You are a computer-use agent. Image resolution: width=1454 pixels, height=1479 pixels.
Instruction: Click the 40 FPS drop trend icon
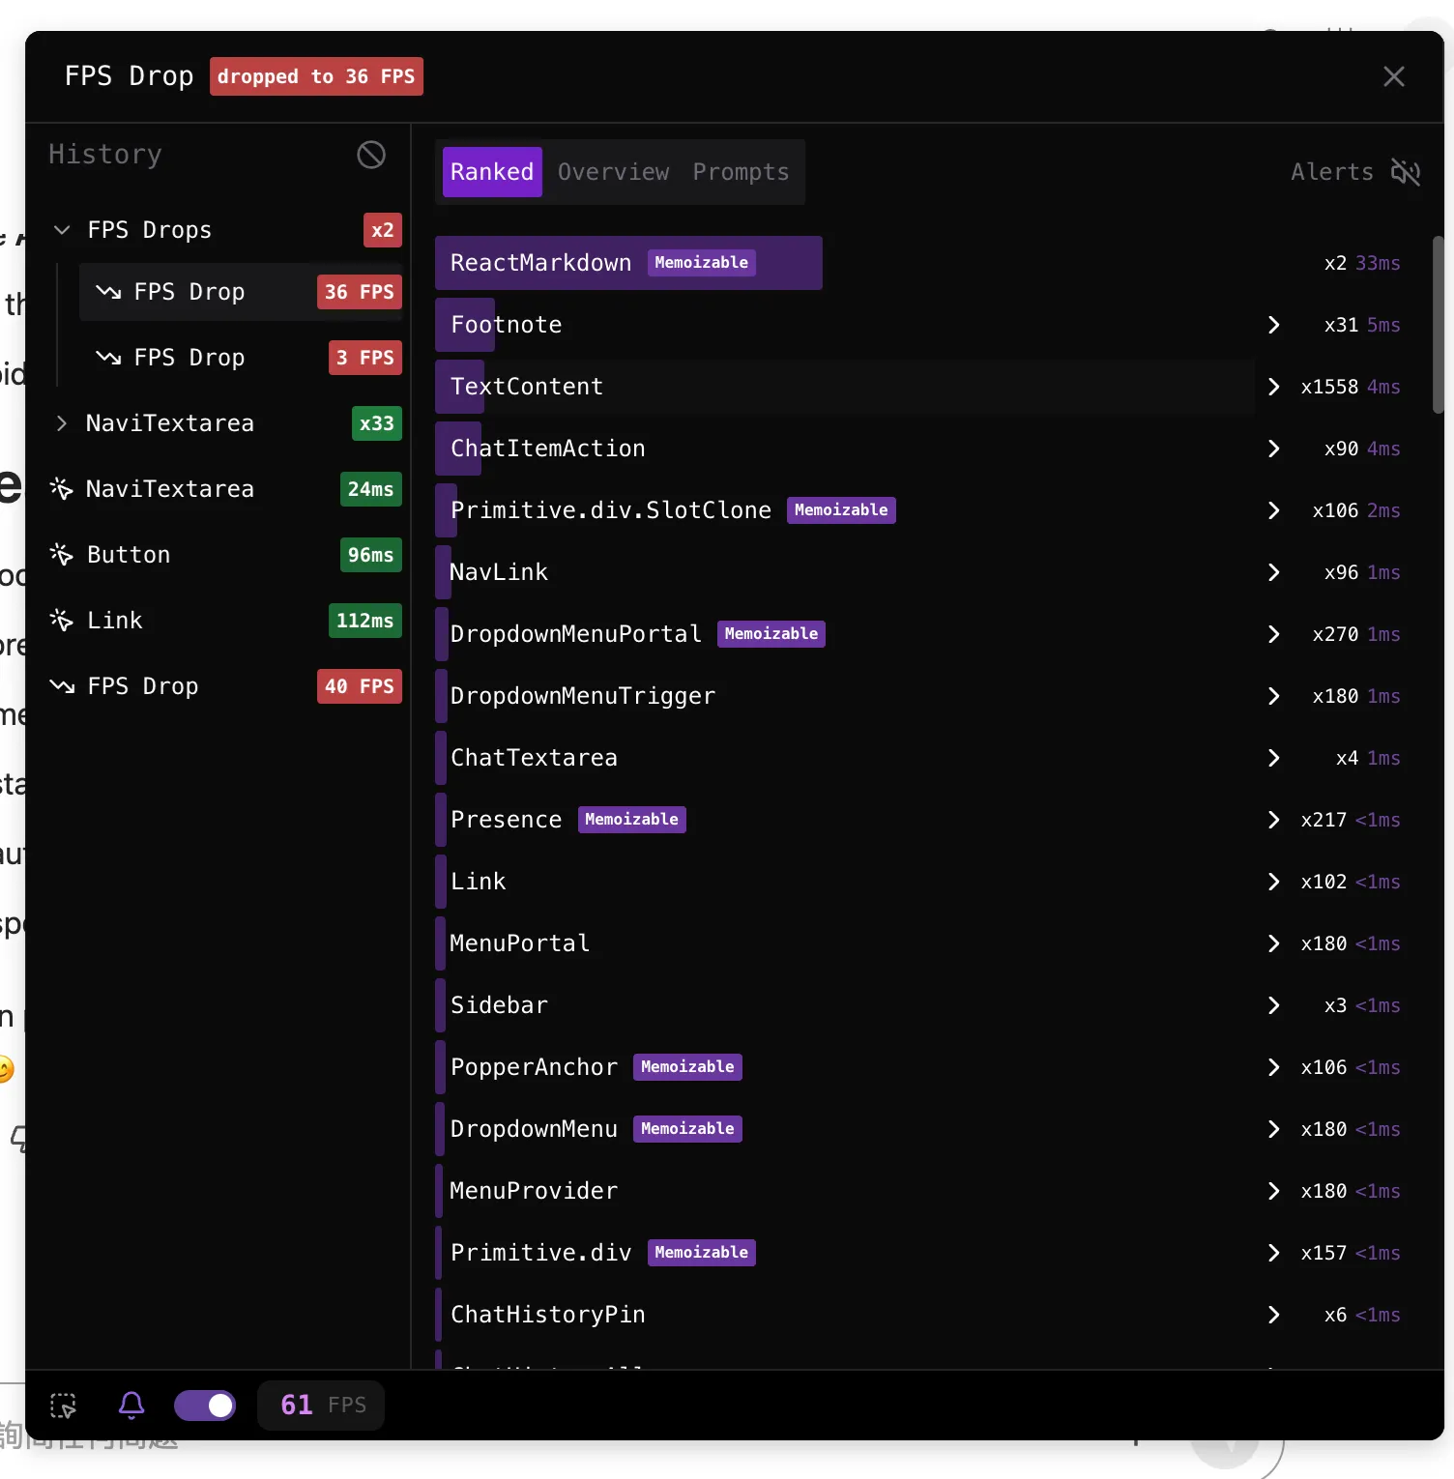[62, 686]
